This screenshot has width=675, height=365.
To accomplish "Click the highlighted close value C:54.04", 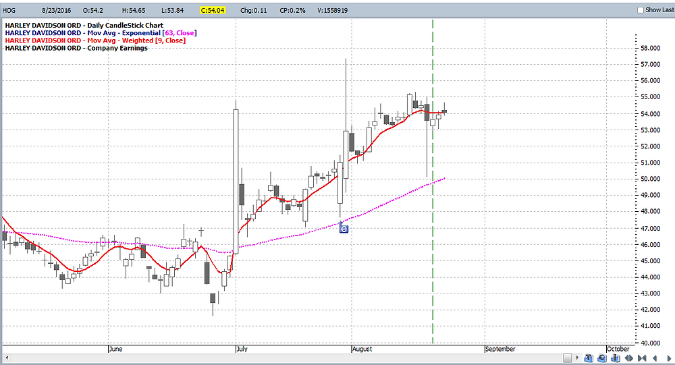I will [x=213, y=10].
